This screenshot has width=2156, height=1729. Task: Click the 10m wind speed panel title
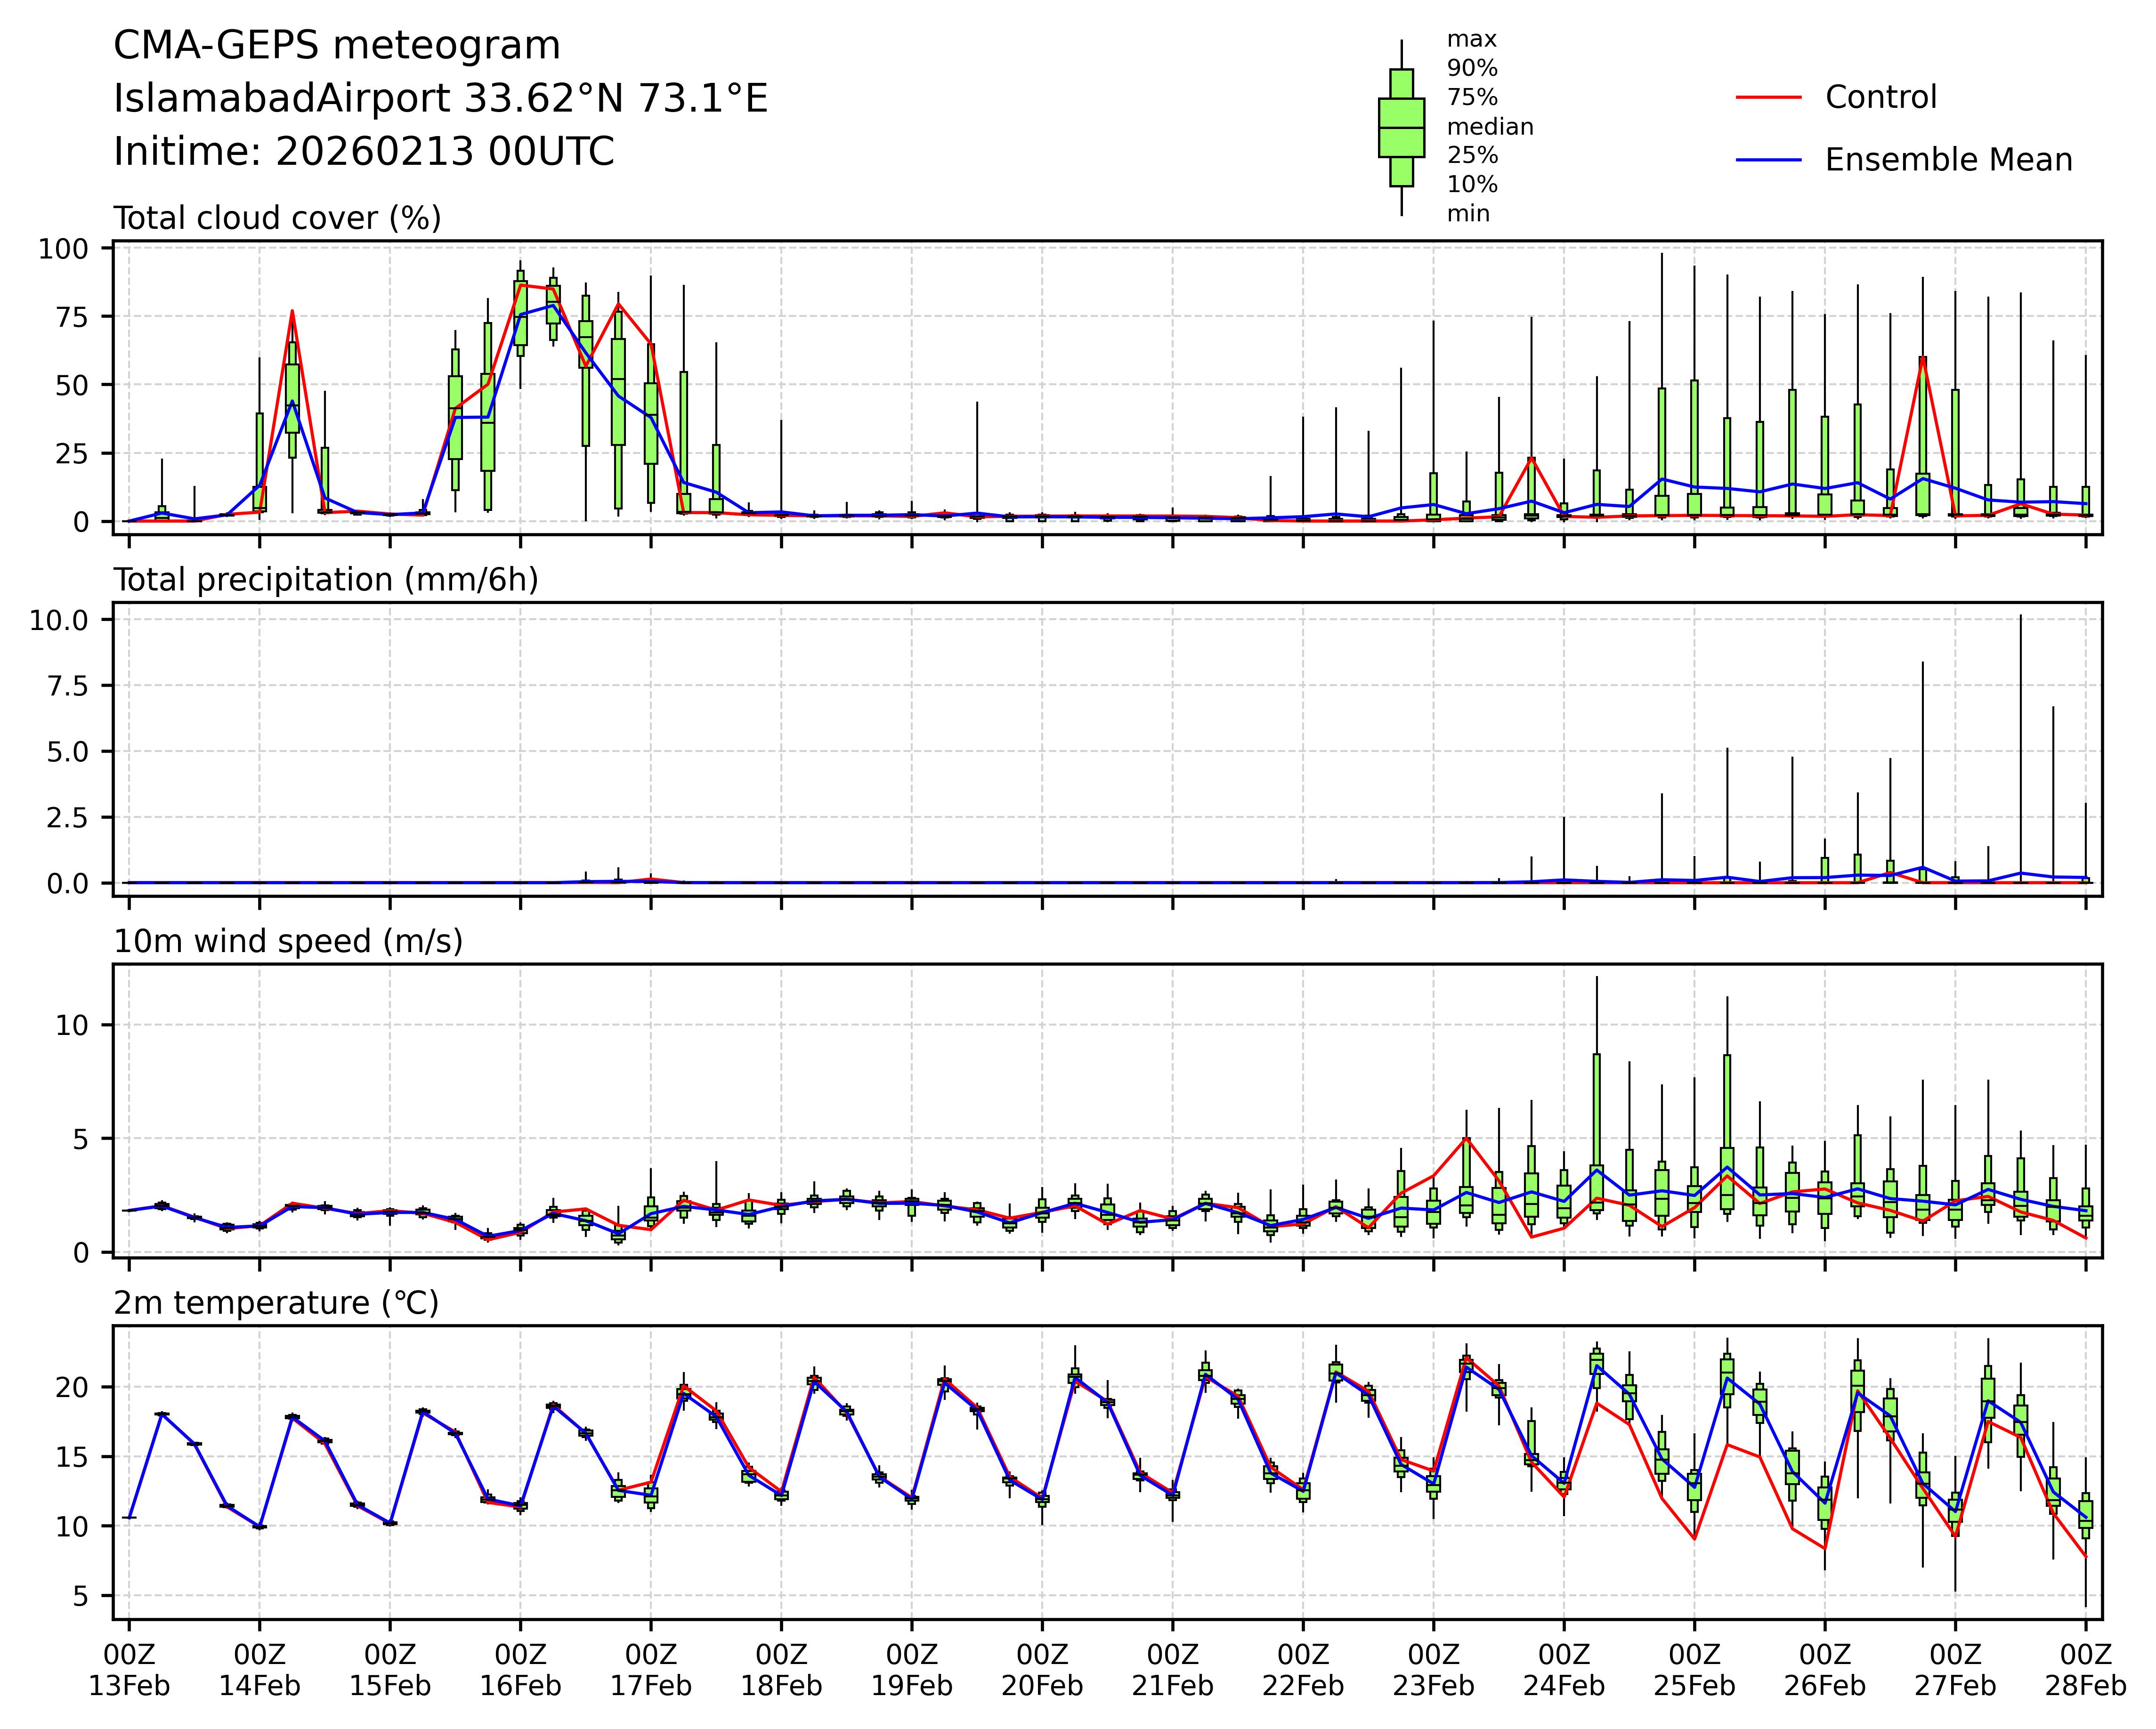(288, 942)
